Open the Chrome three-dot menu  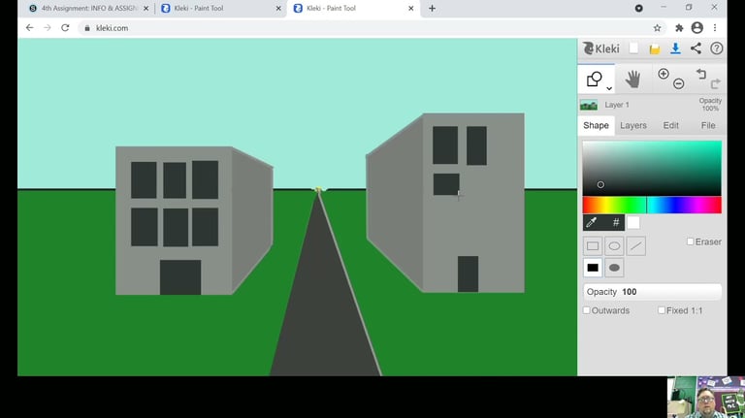pyautogui.click(x=715, y=28)
